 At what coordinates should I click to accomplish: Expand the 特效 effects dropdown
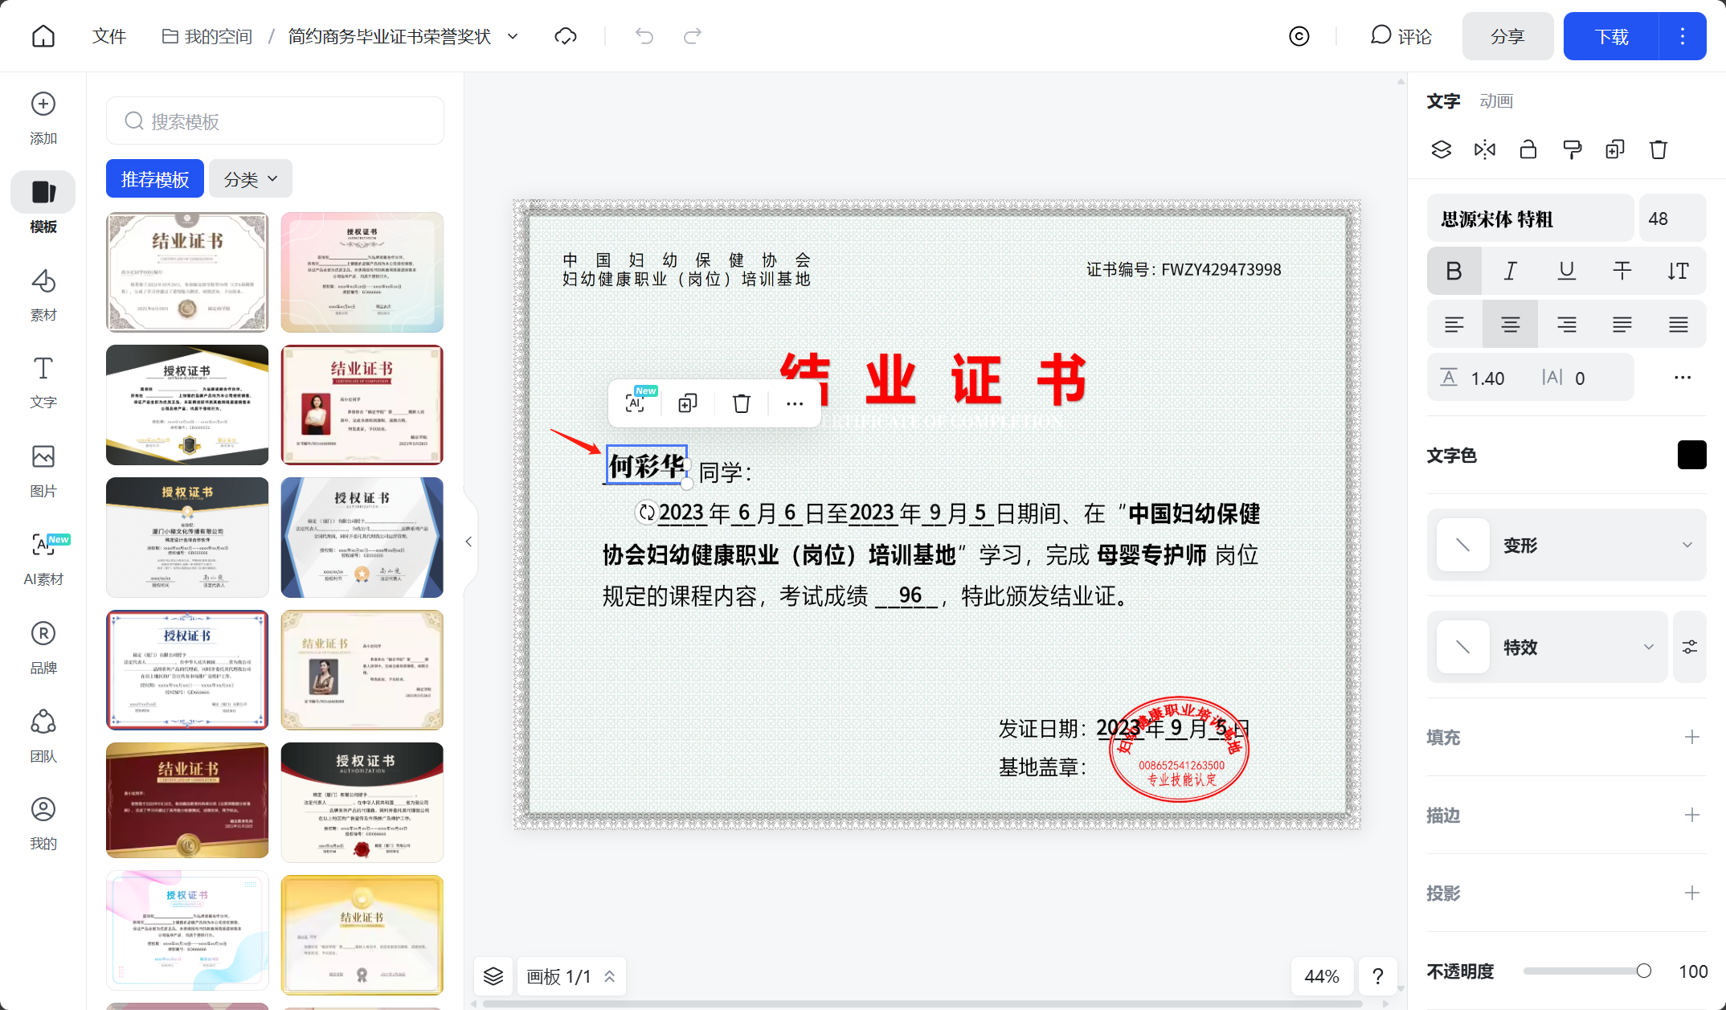coord(1548,647)
